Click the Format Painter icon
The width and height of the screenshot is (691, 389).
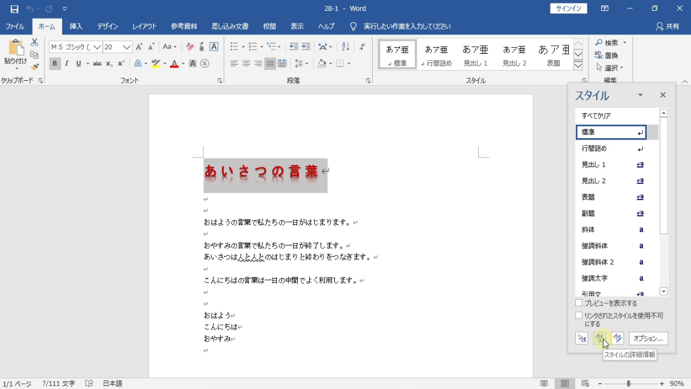coord(34,67)
